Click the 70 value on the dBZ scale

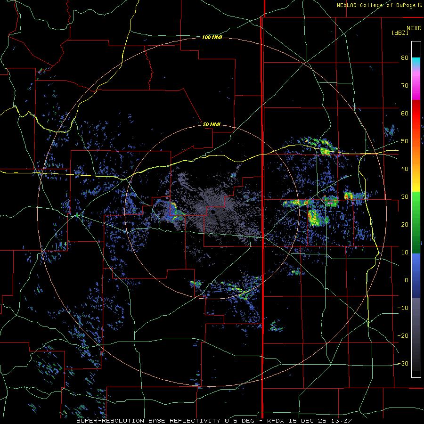(x=405, y=86)
